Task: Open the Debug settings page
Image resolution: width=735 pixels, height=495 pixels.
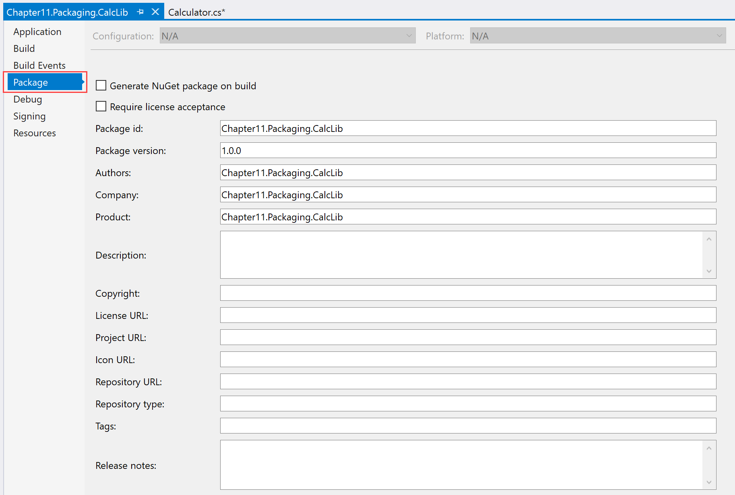Action: pyautogui.click(x=28, y=99)
